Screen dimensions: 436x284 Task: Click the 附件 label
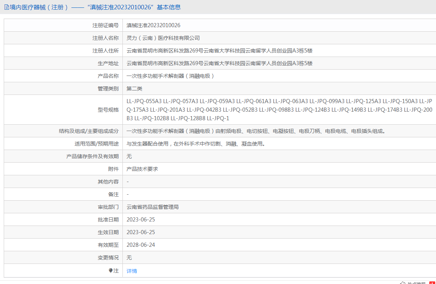113,169
